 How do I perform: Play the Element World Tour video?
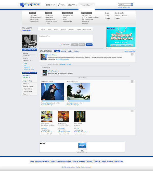tap(79, 91)
